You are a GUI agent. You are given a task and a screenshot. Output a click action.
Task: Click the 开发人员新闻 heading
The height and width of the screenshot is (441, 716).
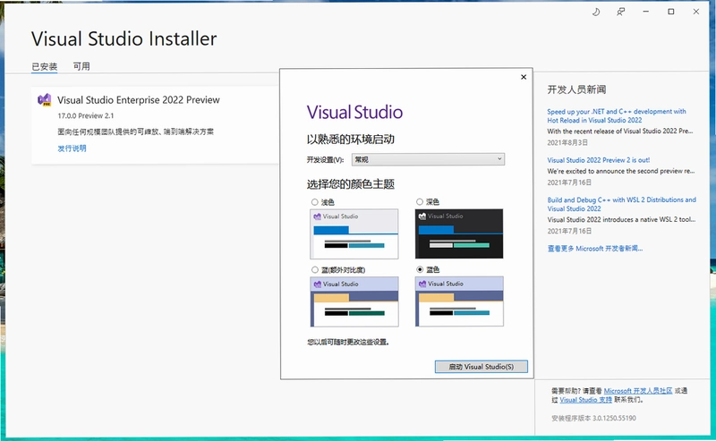(x=576, y=89)
